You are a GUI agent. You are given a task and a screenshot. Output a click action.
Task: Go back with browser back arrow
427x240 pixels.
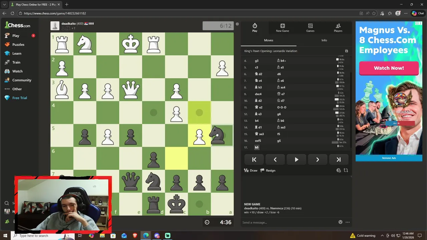coord(4,13)
